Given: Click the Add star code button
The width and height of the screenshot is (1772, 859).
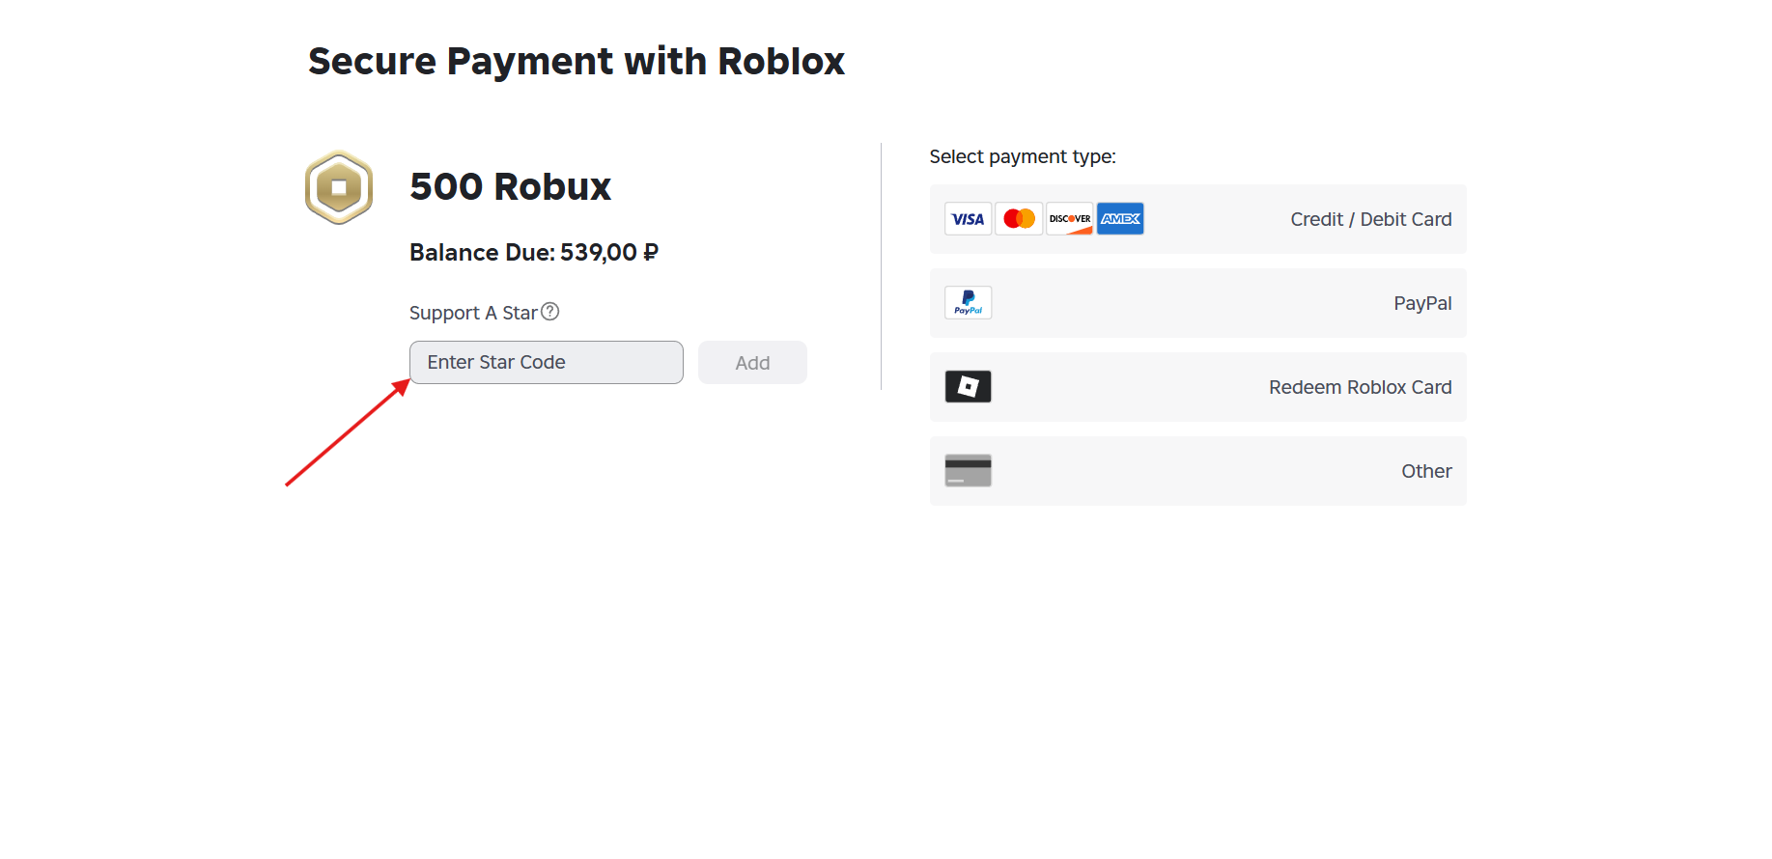Looking at the screenshot, I should click(x=752, y=363).
